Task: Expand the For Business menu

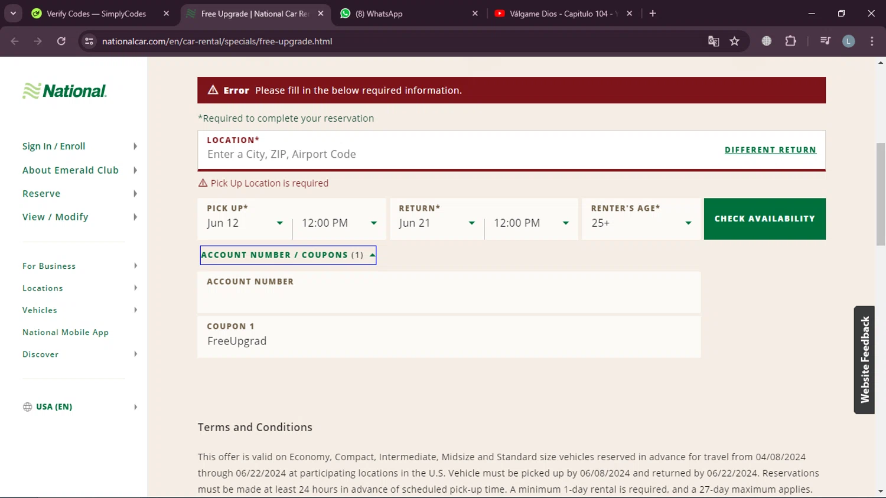Action: click(x=80, y=266)
